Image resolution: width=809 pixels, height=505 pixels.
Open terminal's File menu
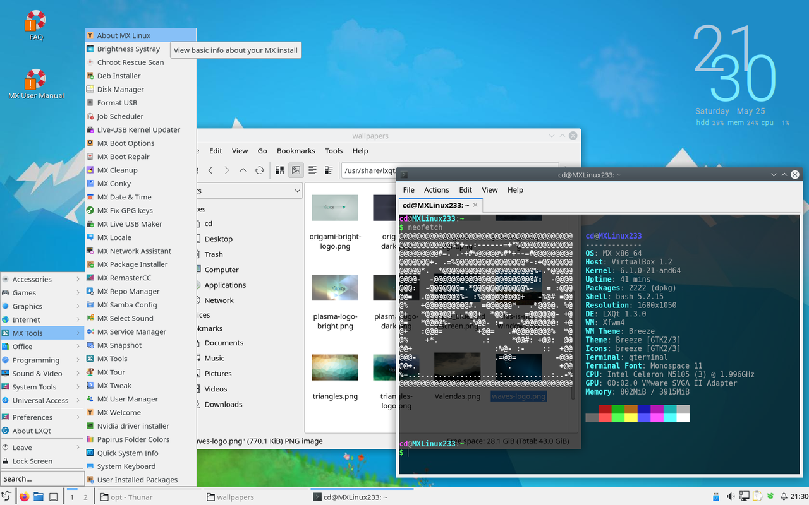coord(409,189)
